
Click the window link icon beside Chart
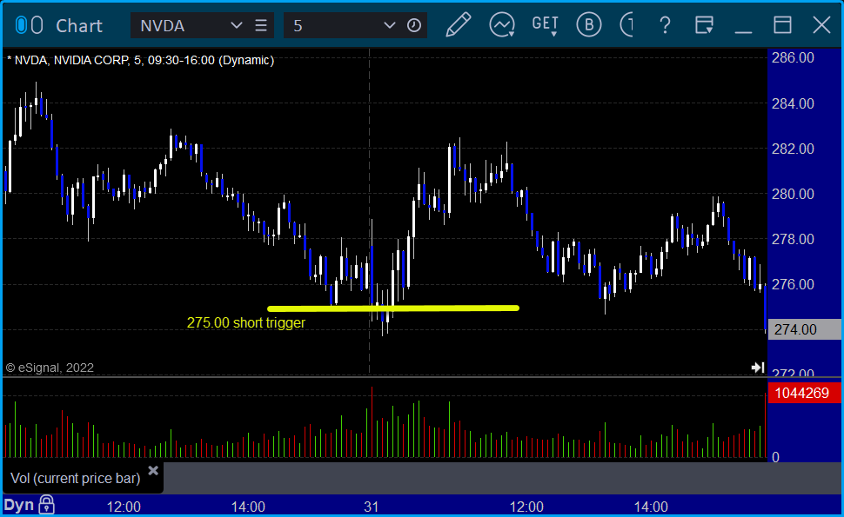point(29,25)
